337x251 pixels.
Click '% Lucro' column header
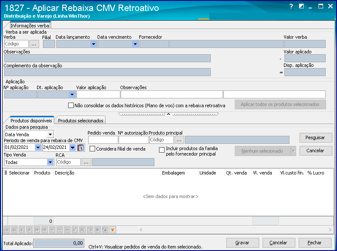click(319, 173)
